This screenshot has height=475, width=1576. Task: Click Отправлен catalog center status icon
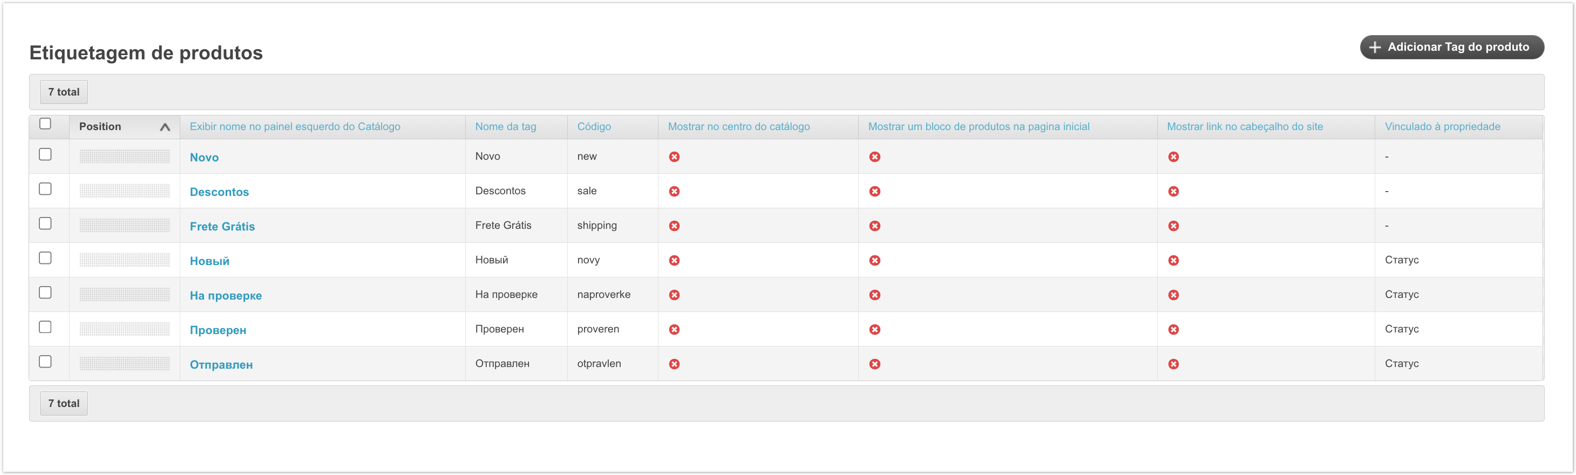tap(674, 364)
